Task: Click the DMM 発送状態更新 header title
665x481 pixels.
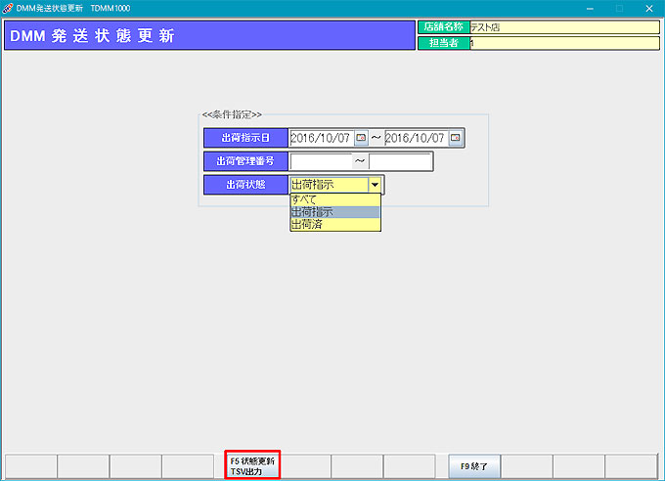Action: 92,35
